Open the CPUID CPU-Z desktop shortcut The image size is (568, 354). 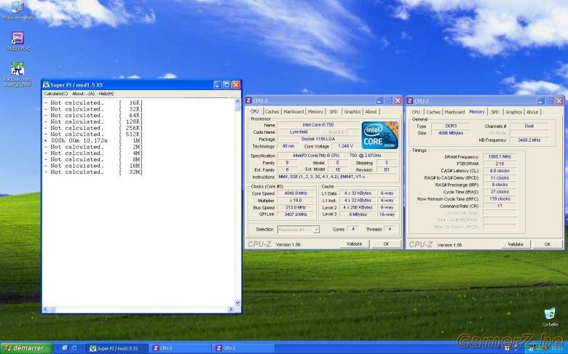[x=17, y=41]
